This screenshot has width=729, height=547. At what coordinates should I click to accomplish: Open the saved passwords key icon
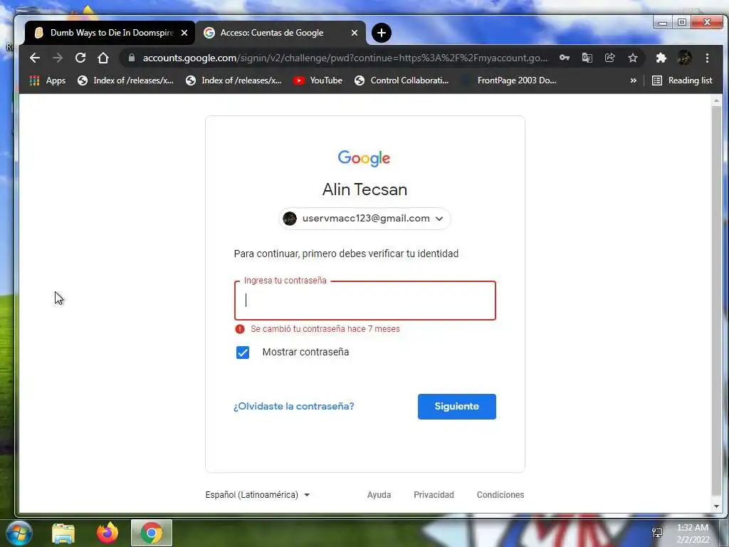click(565, 58)
